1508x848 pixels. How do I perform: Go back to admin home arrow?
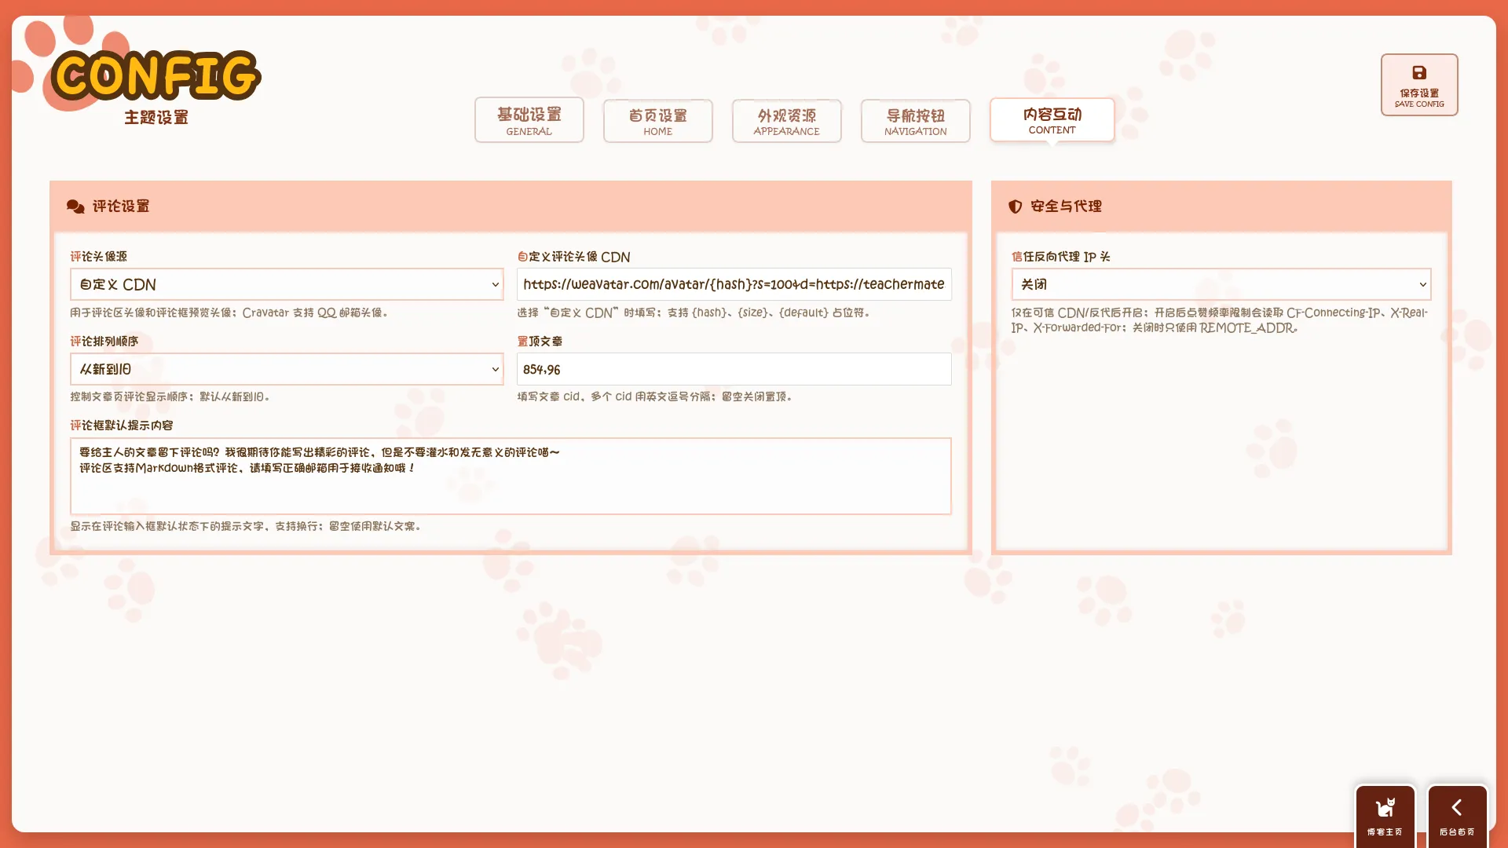1457,816
